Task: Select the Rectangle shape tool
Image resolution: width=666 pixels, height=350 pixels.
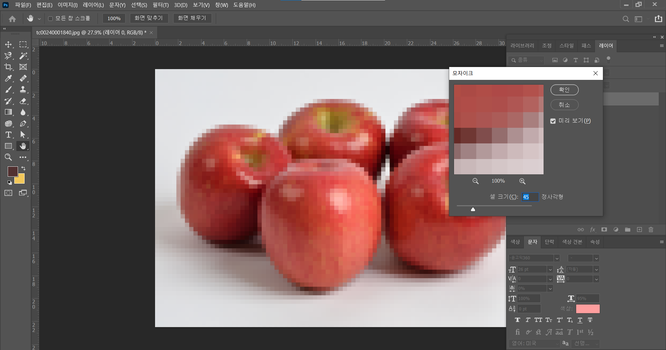Action: point(8,146)
